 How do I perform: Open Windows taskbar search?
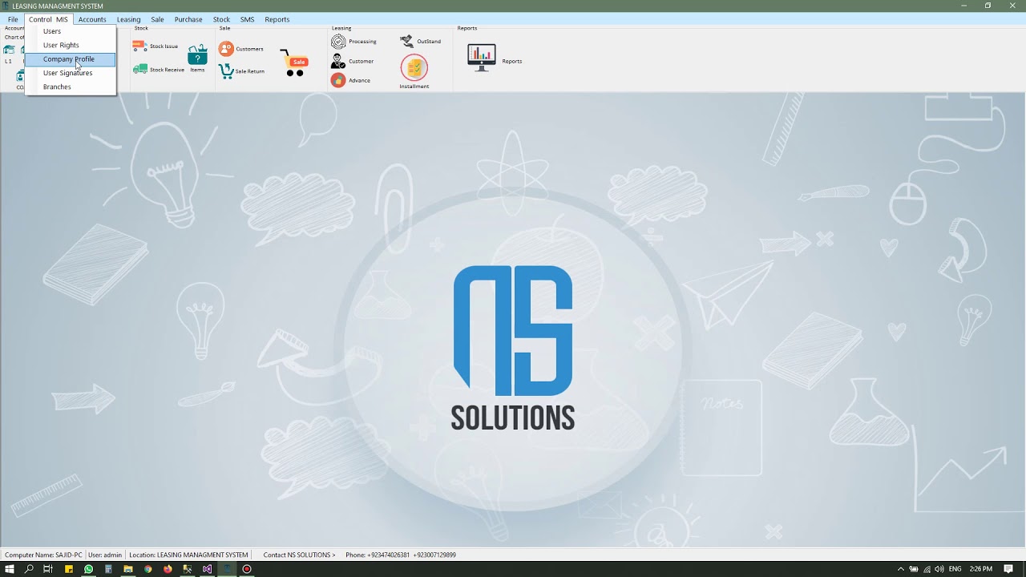pos(30,569)
